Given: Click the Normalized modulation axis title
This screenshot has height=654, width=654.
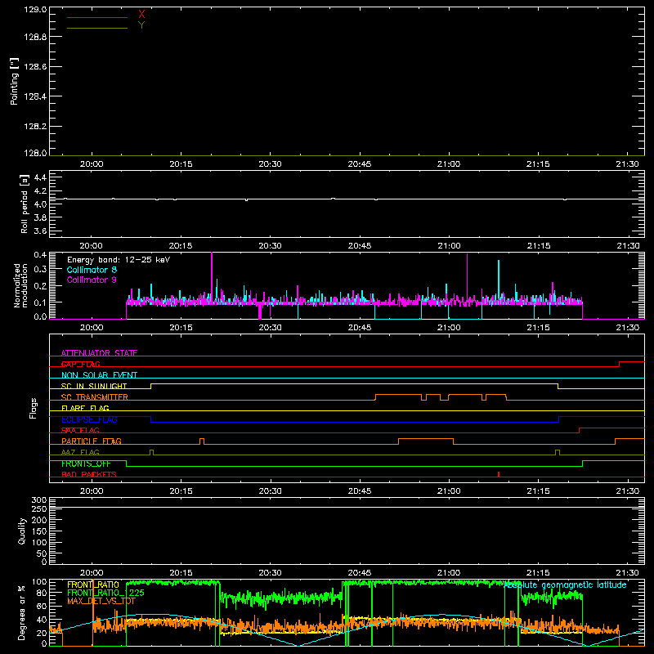Looking at the screenshot, I should pos(20,285).
